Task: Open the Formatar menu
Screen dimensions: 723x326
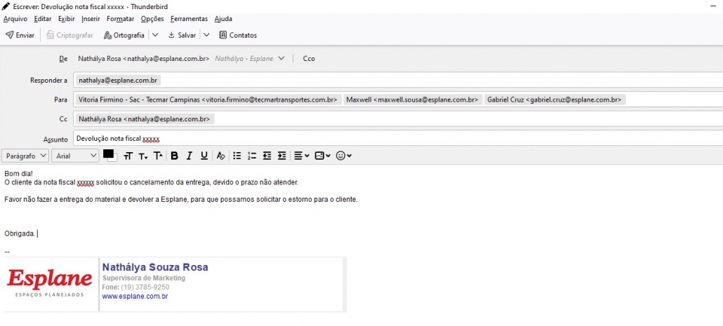Action: 120,19
